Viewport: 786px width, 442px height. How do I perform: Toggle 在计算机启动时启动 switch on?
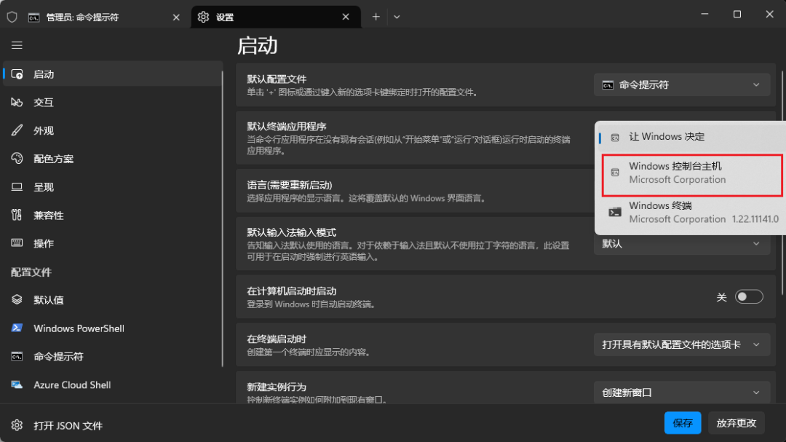tap(749, 296)
